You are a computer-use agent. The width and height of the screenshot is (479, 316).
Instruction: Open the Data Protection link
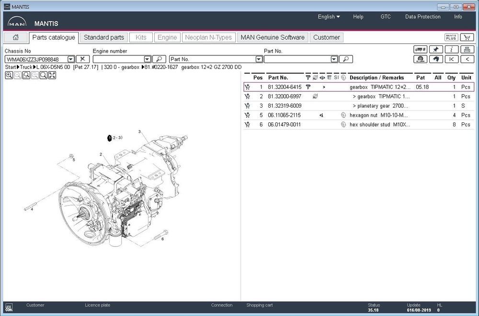click(x=423, y=17)
